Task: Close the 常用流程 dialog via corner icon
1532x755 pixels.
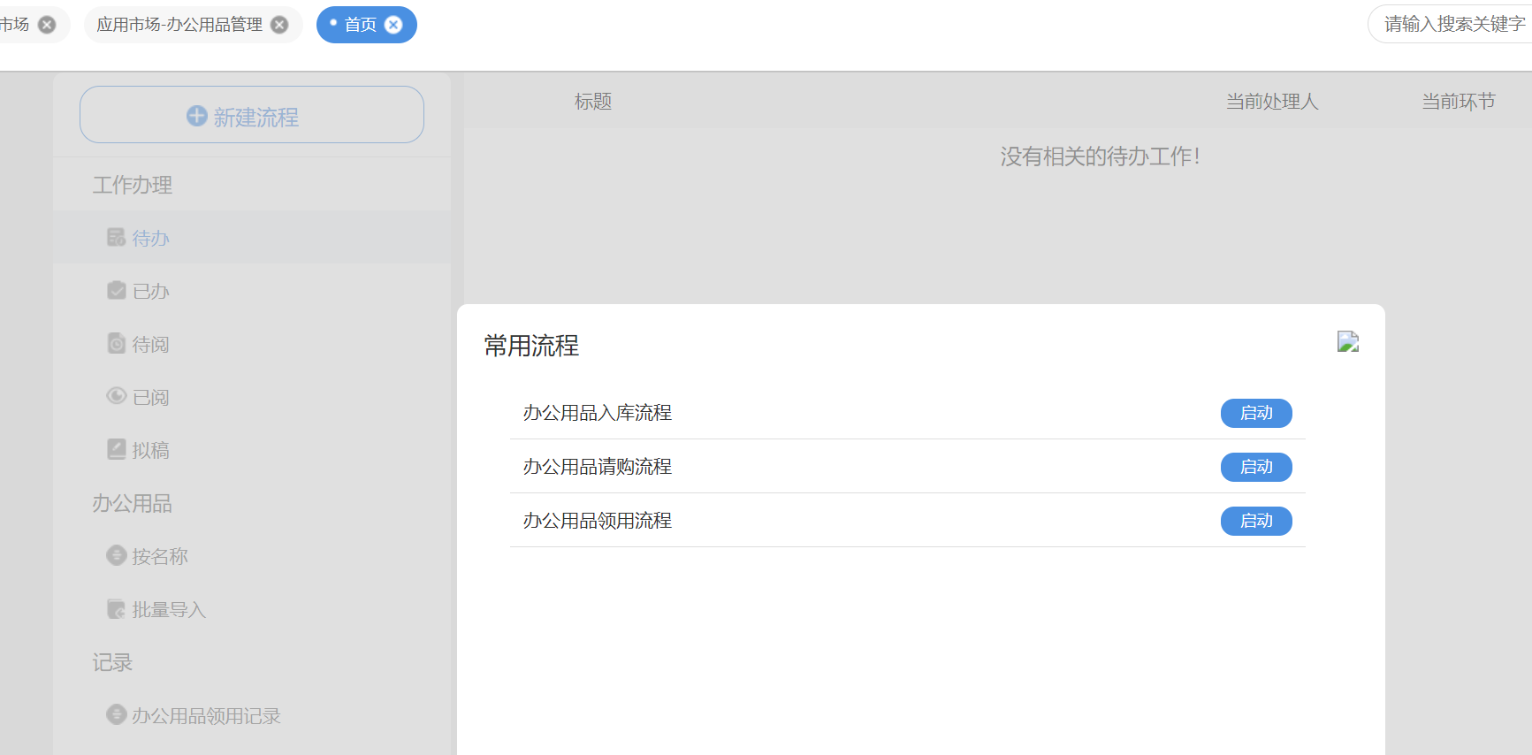Action: 1347,341
